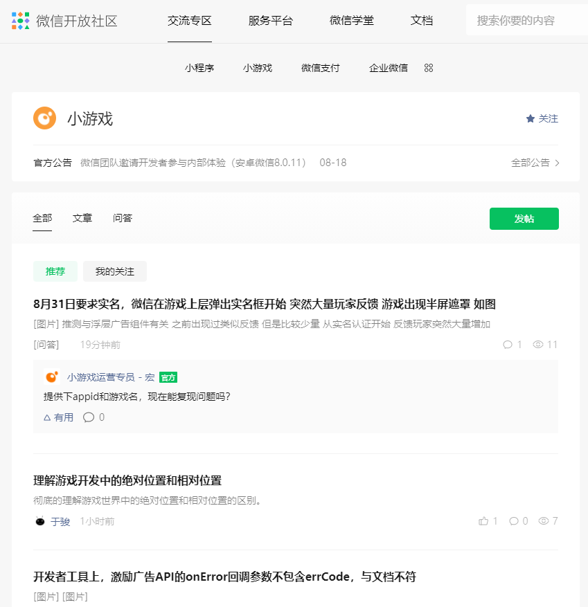
Task: Click the 19分钟前 timestamp
Action: (100, 345)
